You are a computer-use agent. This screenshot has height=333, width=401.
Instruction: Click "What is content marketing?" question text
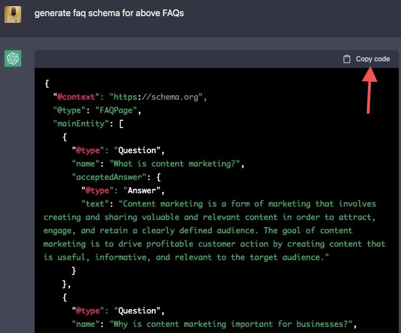click(x=177, y=164)
